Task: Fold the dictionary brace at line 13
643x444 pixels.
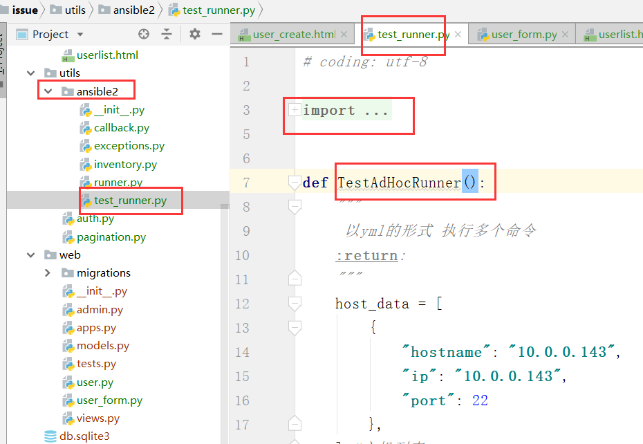Action: click(295, 327)
